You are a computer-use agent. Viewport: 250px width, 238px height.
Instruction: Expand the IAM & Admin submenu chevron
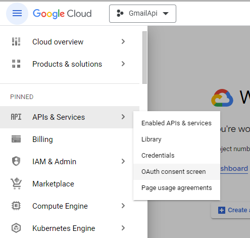tap(123, 161)
